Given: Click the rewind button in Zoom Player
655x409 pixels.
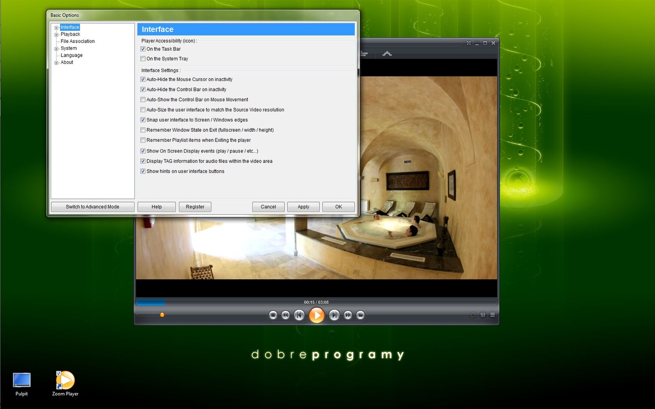Looking at the screenshot, I should 285,315.
